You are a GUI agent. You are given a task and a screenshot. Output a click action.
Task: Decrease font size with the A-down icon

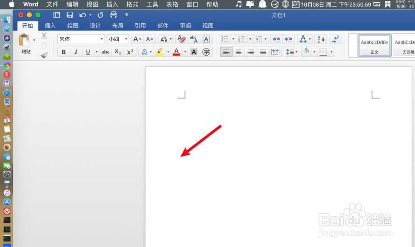[149, 39]
